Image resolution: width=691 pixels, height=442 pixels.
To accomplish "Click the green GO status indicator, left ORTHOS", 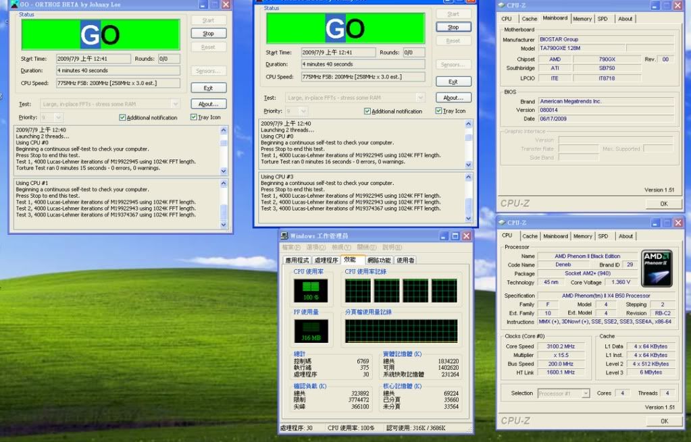I will [x=100, y=34].
